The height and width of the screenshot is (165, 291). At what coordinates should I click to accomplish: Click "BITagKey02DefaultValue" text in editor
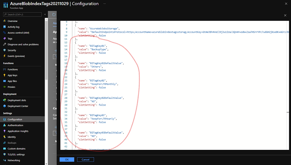(x=106, y=98)
